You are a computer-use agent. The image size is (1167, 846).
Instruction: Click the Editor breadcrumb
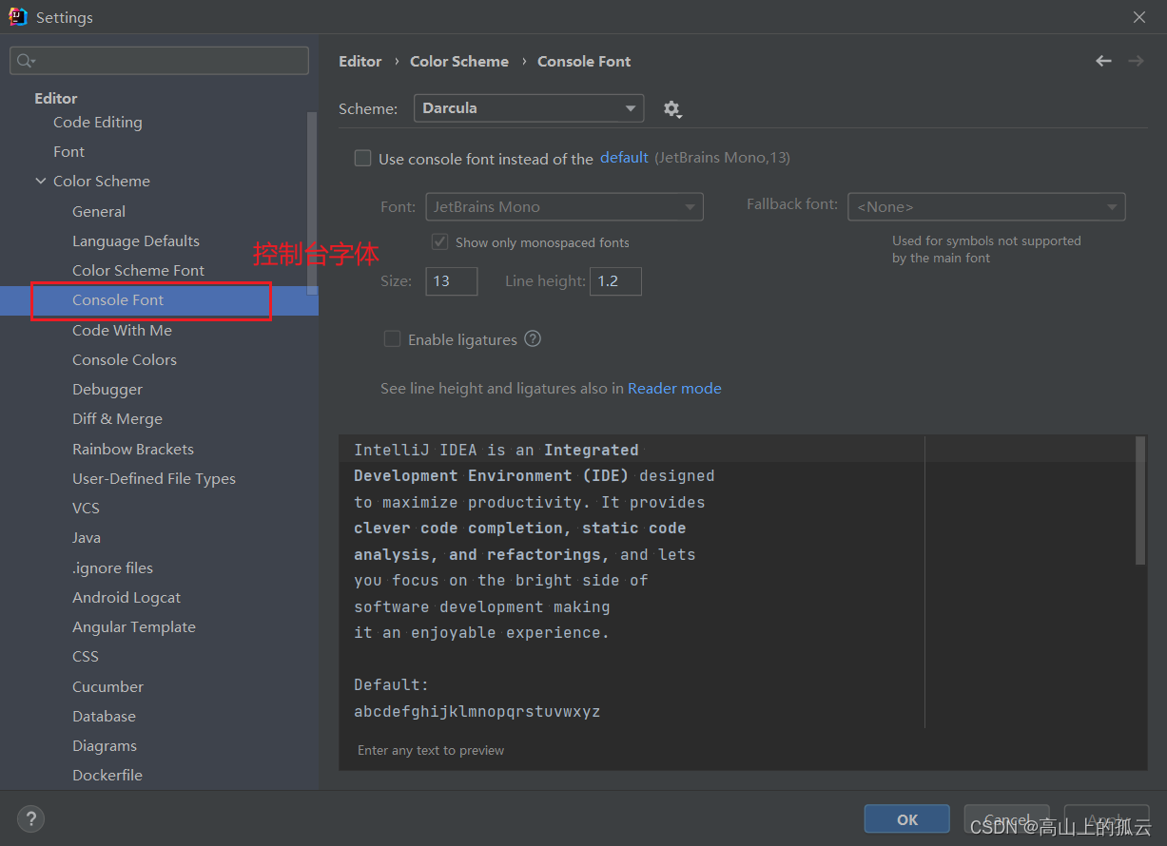360,61
